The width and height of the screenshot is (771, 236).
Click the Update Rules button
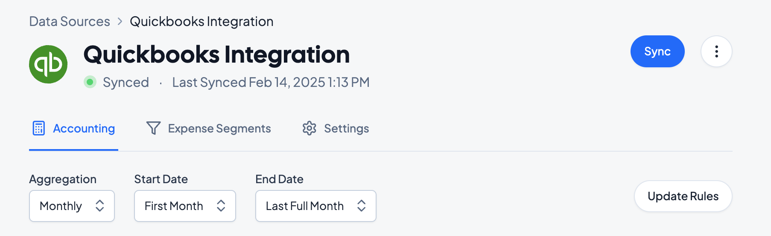[x=683, y=196]
